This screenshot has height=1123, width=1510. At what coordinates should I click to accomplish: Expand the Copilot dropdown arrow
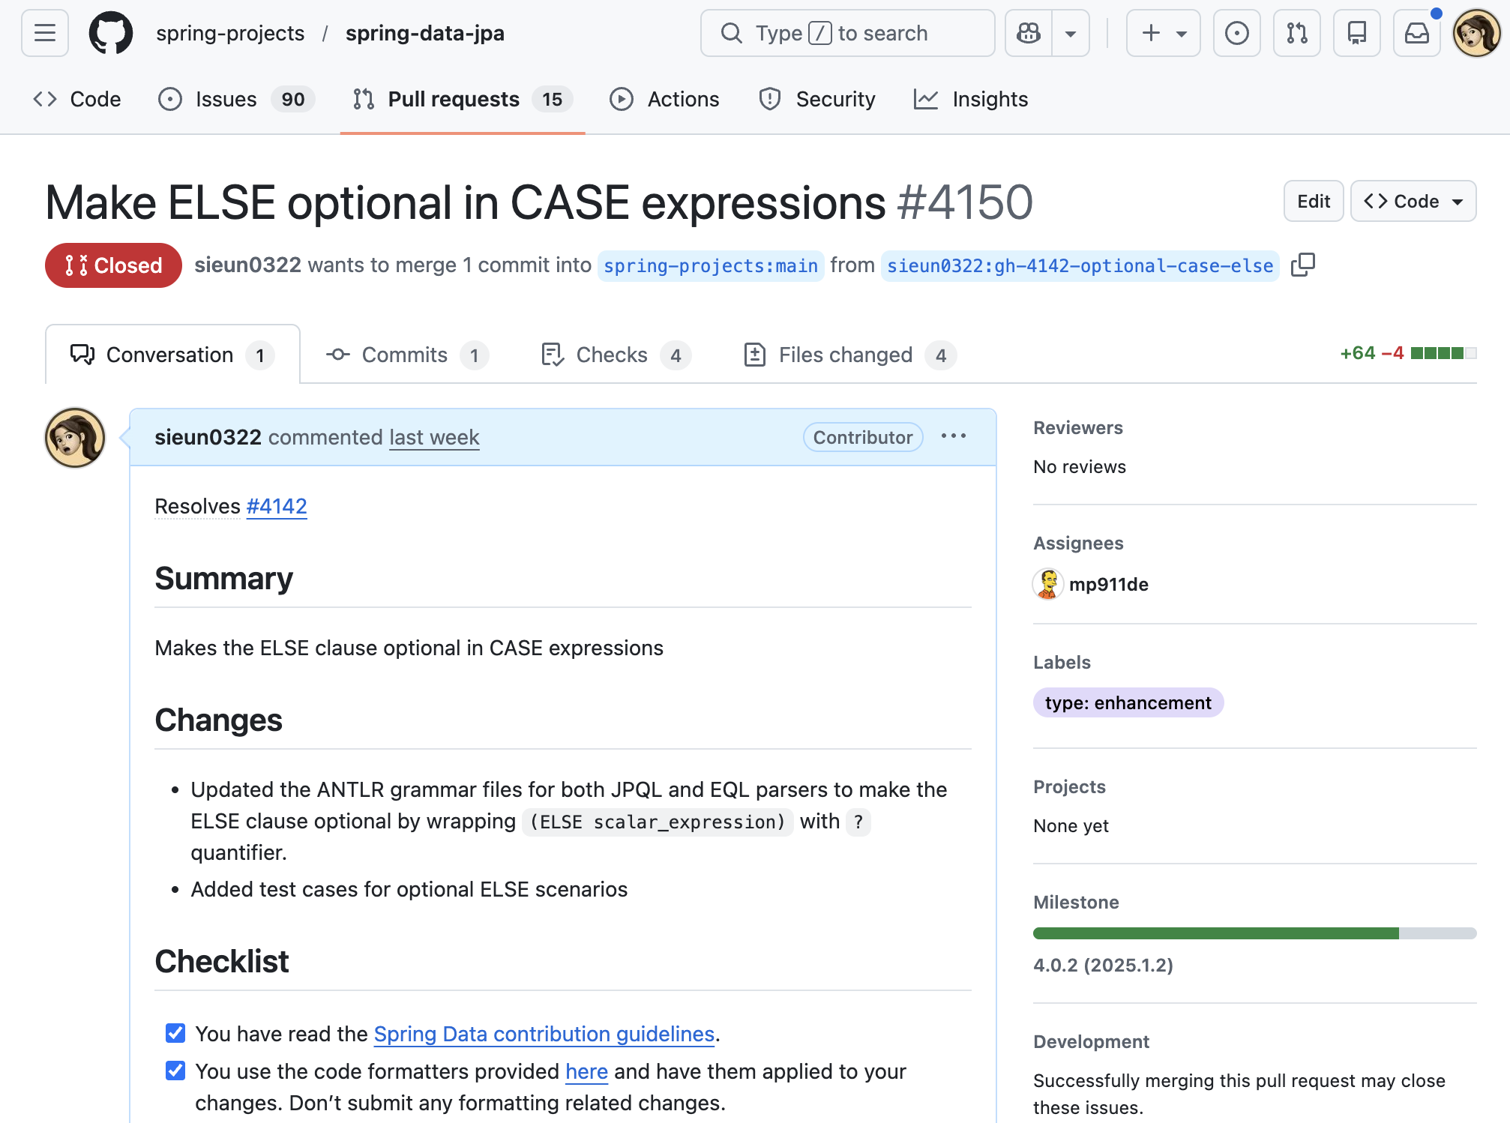(x=1071, y=33)
